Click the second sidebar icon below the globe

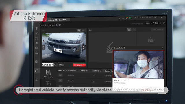[x=37, y=33]
